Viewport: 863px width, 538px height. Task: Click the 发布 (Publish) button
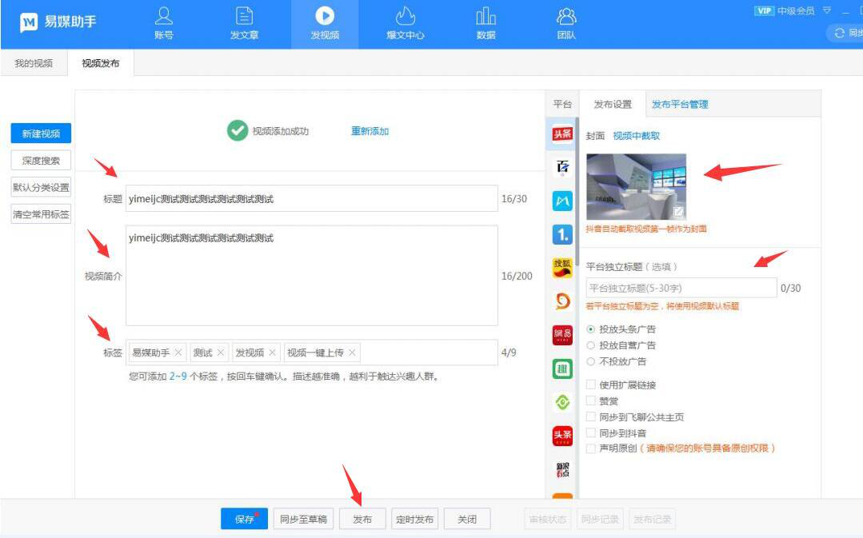click(362, 518)
